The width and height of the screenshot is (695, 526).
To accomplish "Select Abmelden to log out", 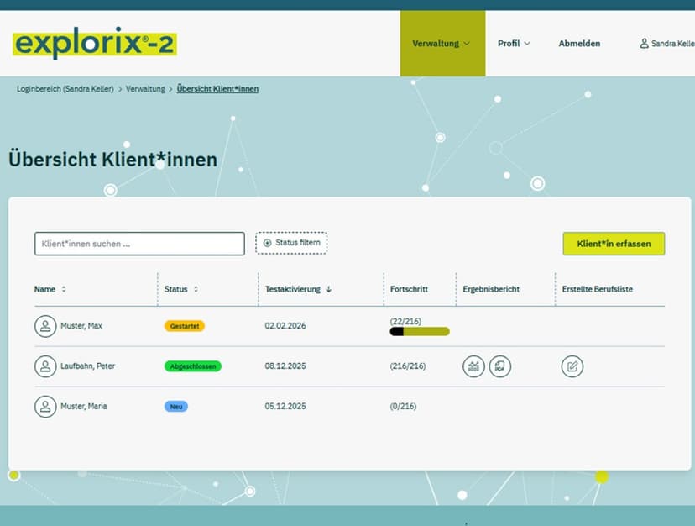I will (579, 43).
